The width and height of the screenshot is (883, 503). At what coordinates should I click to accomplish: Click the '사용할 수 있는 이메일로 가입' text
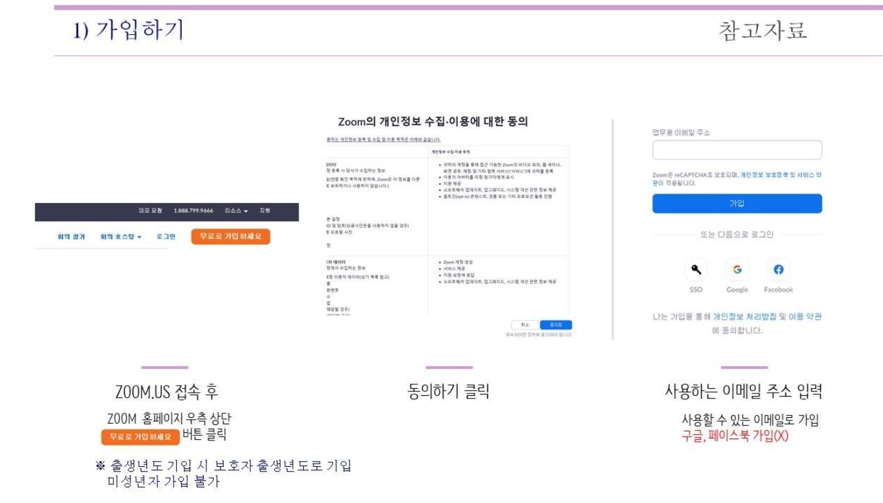[x=751, y=421]
